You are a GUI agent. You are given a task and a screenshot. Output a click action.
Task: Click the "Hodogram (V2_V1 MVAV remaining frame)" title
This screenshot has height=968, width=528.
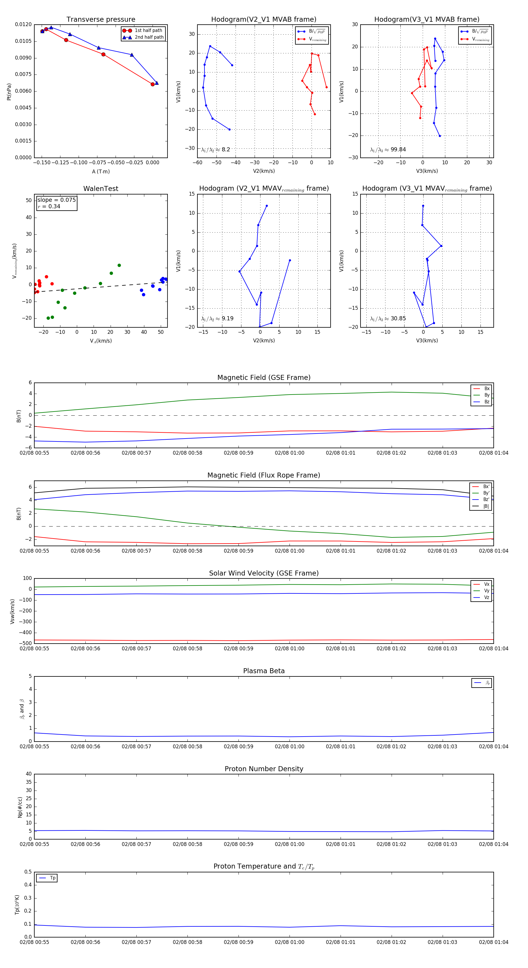(264, 189)
